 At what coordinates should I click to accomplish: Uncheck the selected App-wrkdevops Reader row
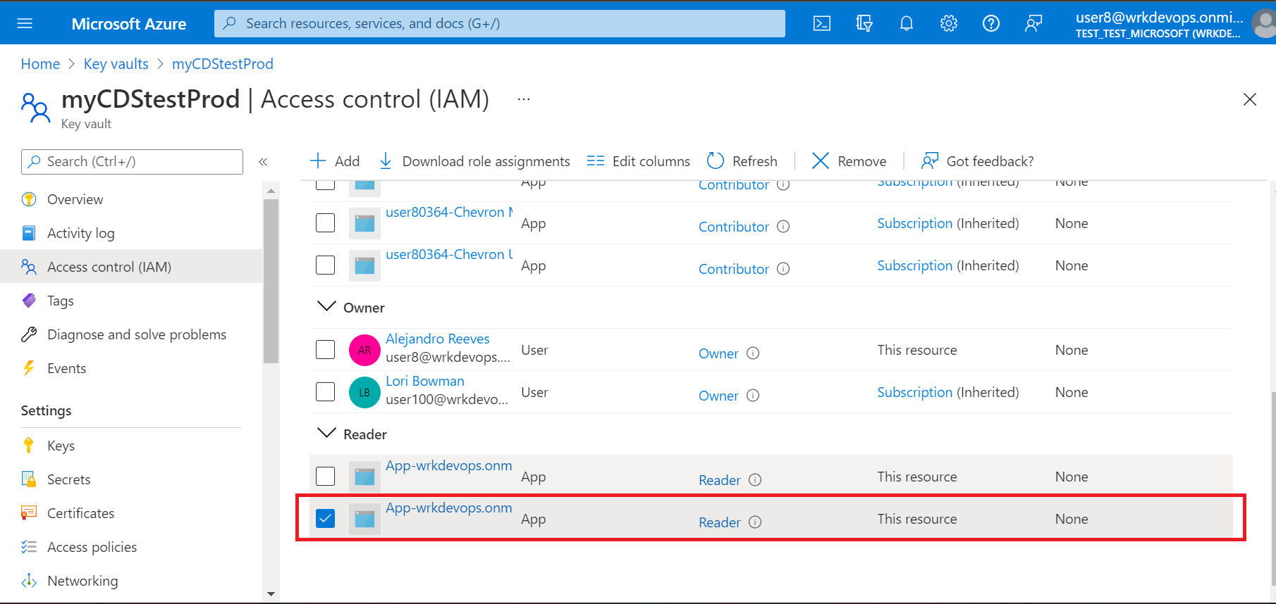click(325, 519)
